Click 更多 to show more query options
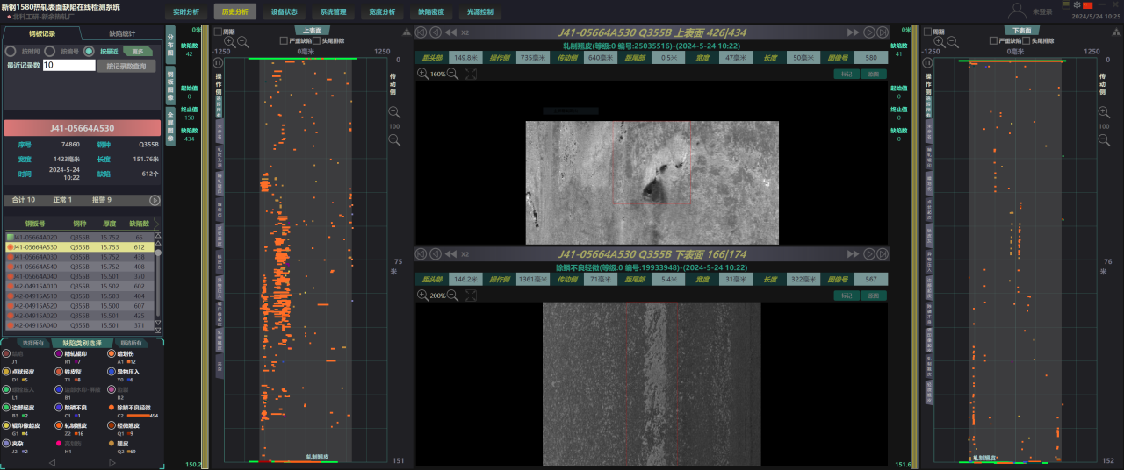 [x=137, y=51]
